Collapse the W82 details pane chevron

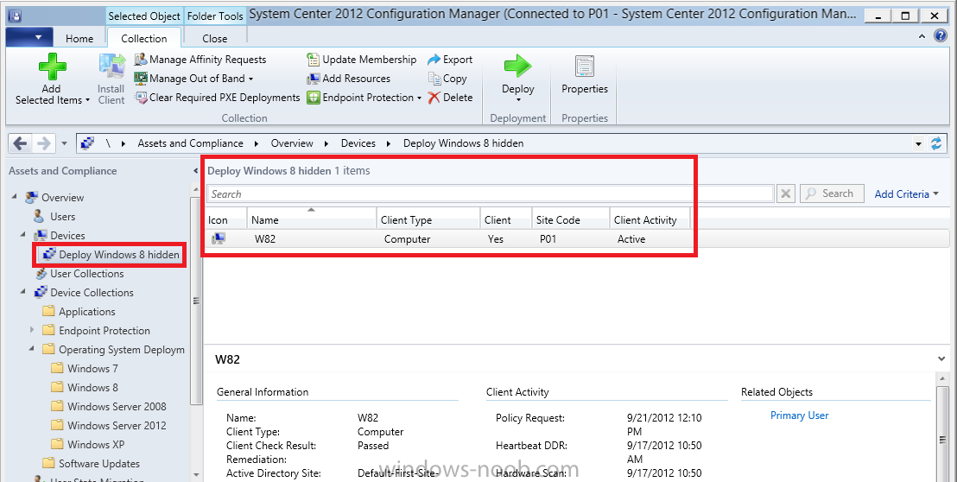941,359
